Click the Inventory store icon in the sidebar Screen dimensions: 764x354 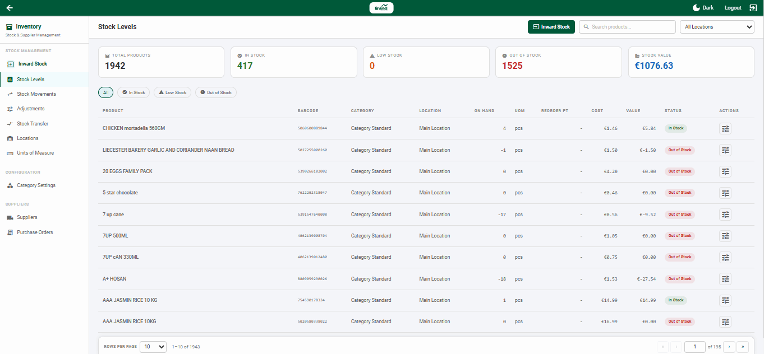(x=9, y=27)
